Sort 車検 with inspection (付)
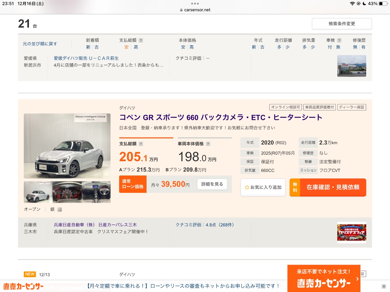 click(x=330, y=47)
